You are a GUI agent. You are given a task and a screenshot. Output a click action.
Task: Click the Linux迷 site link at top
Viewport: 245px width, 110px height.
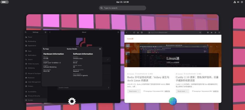tap(130, 39)
